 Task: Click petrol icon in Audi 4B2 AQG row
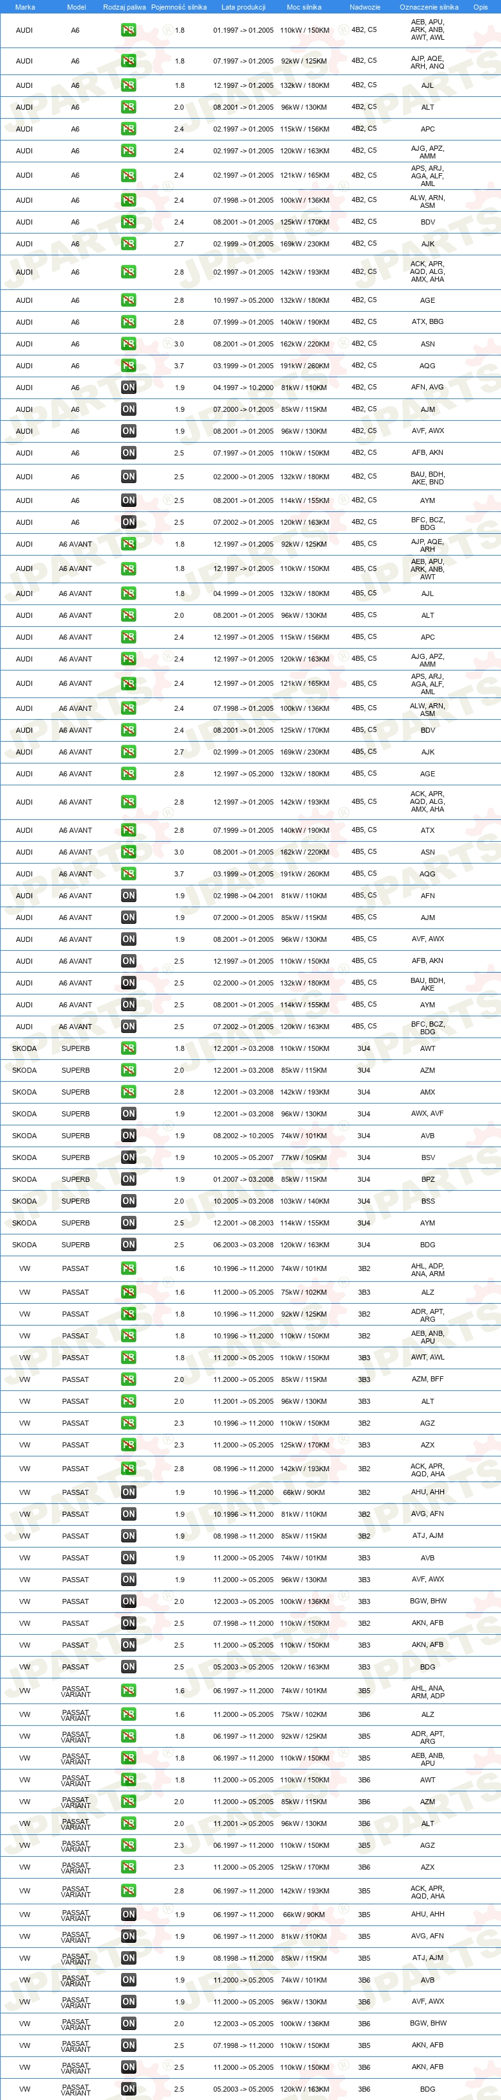point(129,366)
